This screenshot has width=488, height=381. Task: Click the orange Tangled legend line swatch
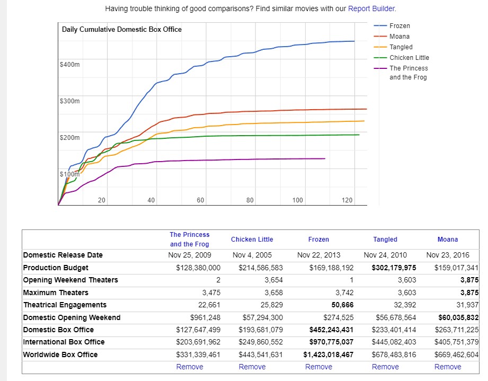[x=380, y=47]
